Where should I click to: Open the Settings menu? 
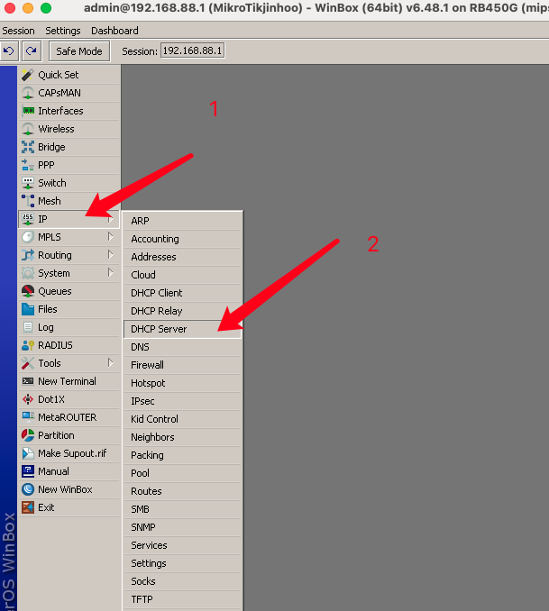(63, 31)
